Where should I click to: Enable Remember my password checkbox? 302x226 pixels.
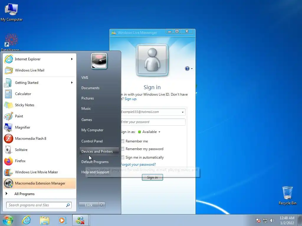(122, 149)
